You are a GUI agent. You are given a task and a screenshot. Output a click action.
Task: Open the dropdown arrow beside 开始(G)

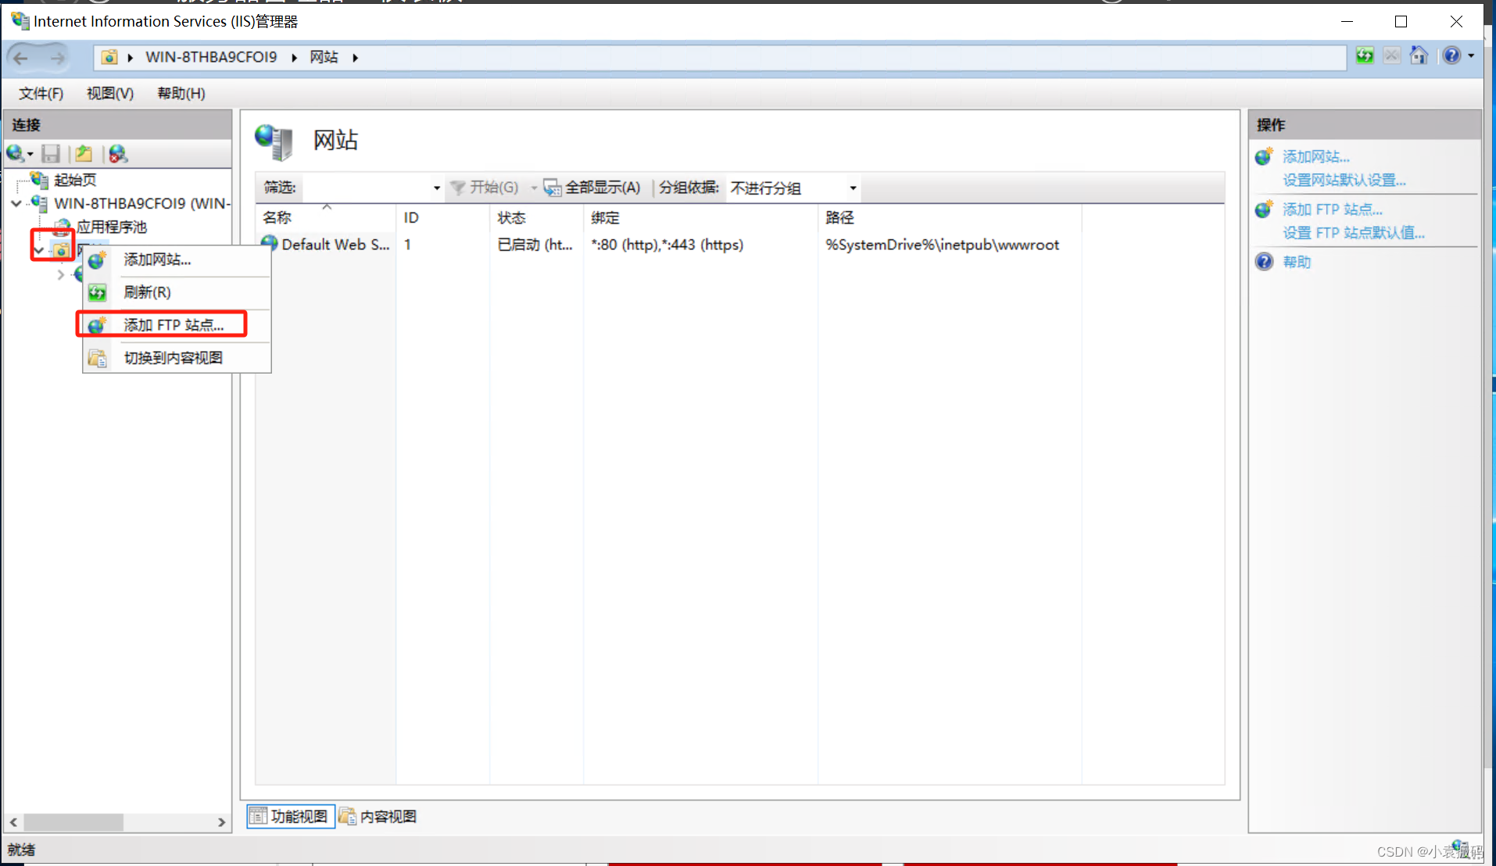point(534,188)
